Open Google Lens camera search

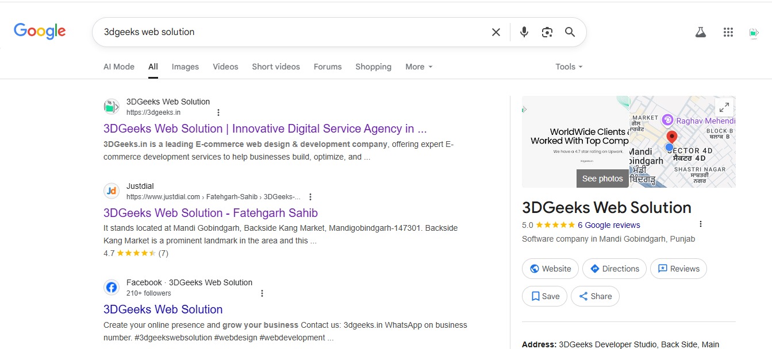547,32
